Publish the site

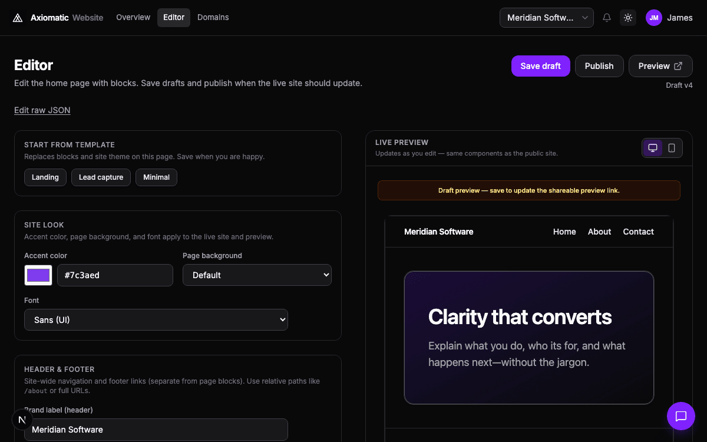[599, 66]
